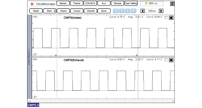This screenshot has width=202, height=108.
Task: Jump to first record playback icon
Action: pyautogui.click(x=116, y=11)
